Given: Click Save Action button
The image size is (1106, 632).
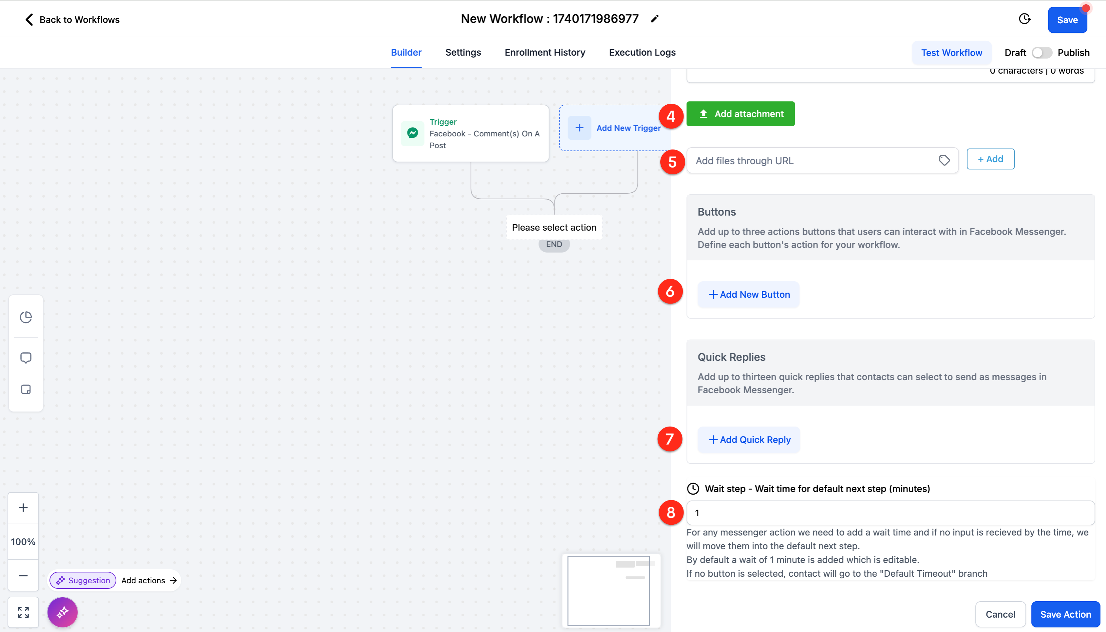Looking at the screenshot, I should (x=1065, y=614).
